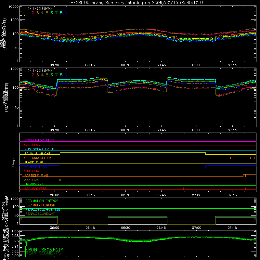The width and height of the screenshot is (260, 260).
Task: Click pink detector 2 in rear segments legend
Action: point(33,75)
